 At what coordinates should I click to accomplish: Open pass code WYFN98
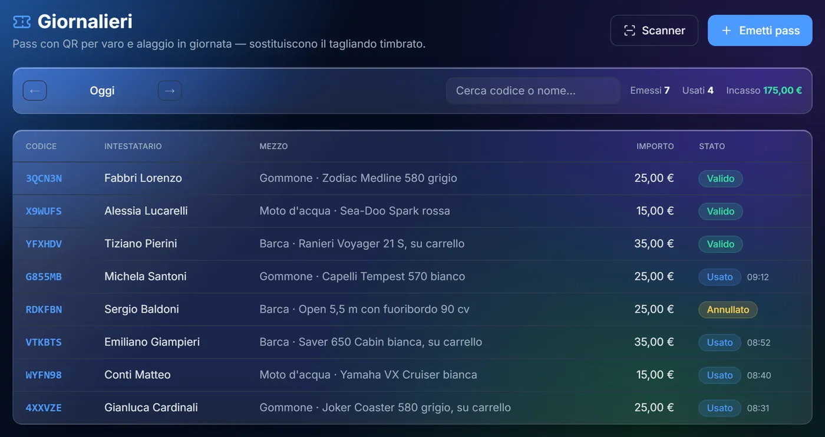pyautogui.click(x=44, y=375)
